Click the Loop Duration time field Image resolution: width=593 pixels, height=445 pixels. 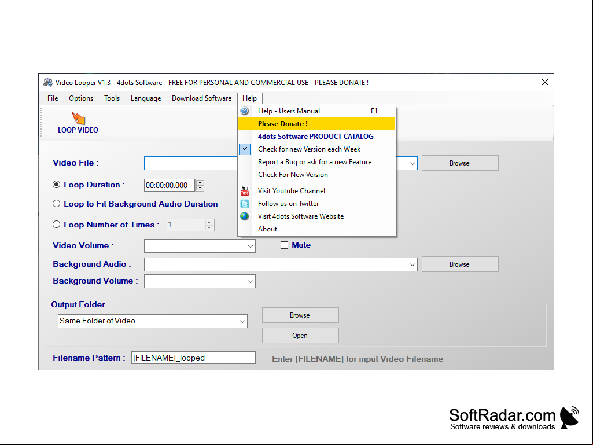click(x=170, y=185)
